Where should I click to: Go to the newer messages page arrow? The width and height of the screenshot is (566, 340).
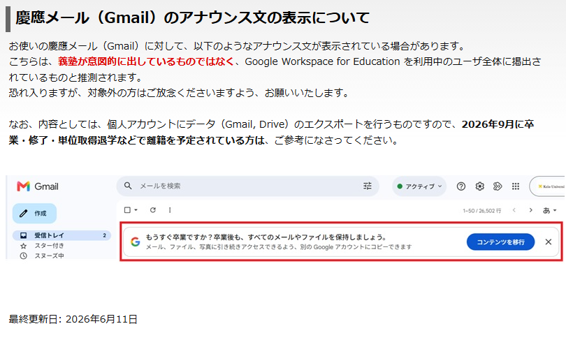click(x=514, y=210)
